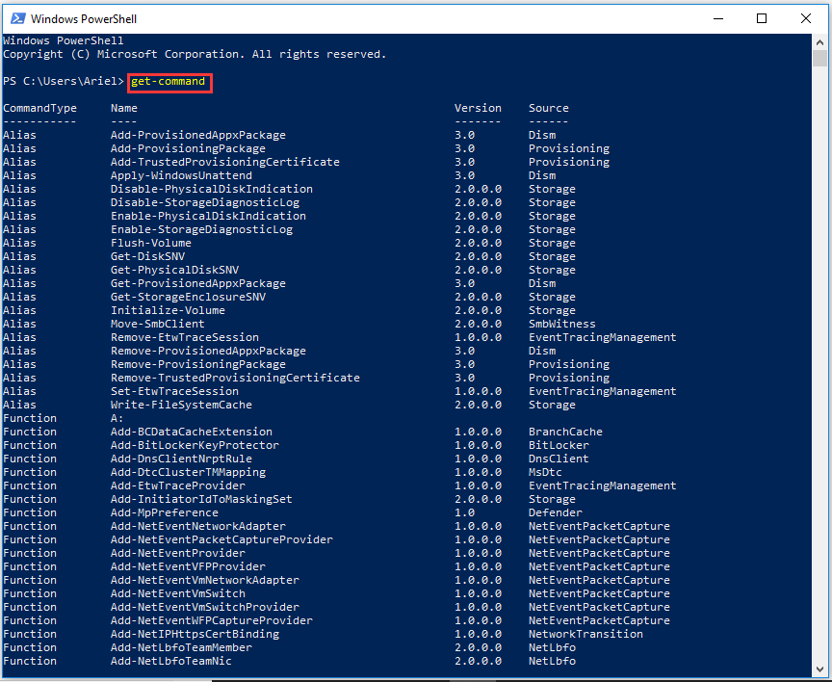Click Remove-ProvisionedAppxPackage in the output
This screenshot has width=832, height=682.
[x=208, y=351]
